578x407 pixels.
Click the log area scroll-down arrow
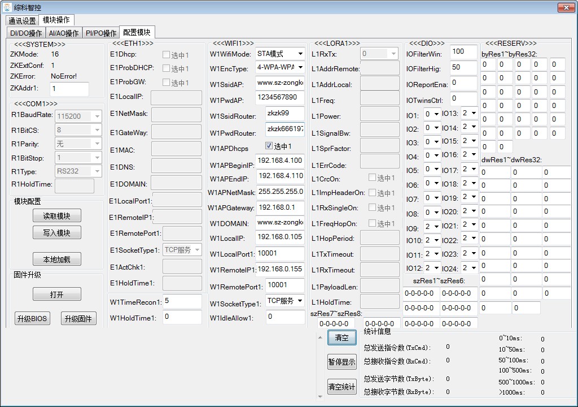pyautogui.click(x=321, y=397)
